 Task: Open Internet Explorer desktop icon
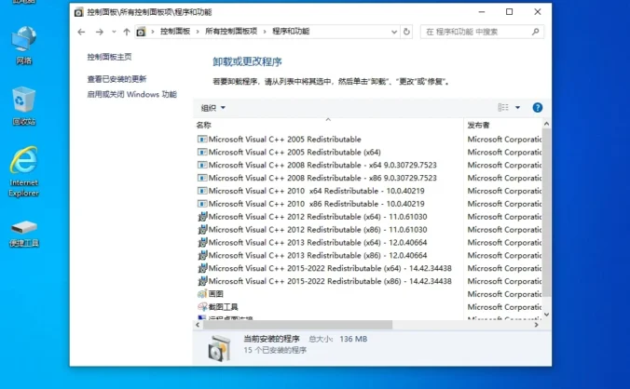[x=24, y=171]
